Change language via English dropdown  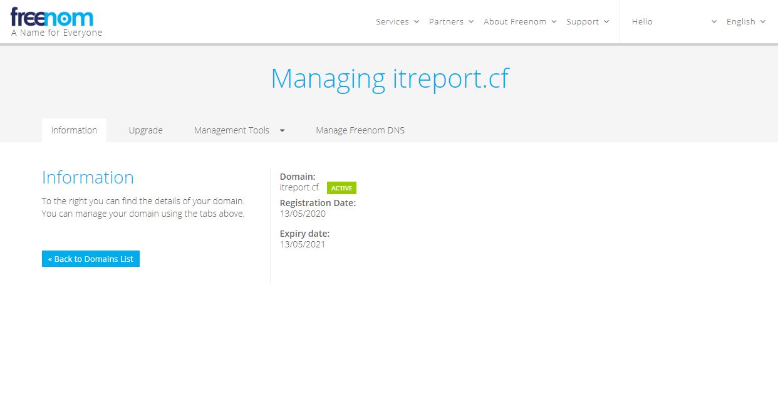(x=746, y=21)
